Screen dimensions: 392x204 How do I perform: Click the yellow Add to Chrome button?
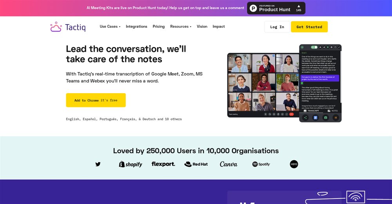tap(96, 100)
